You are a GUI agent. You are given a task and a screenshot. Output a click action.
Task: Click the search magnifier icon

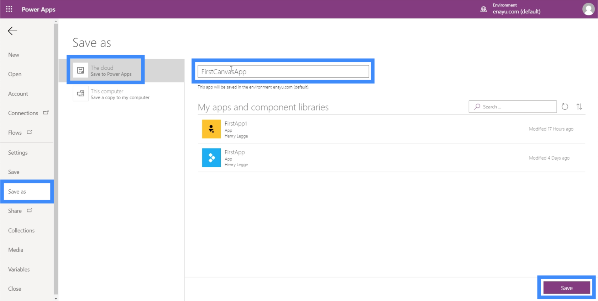coord(477,107)
